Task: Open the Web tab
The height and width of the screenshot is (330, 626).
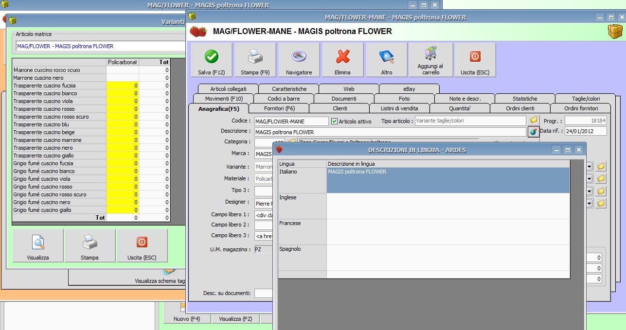Action: pyautogui.click(x=349, y=89)
